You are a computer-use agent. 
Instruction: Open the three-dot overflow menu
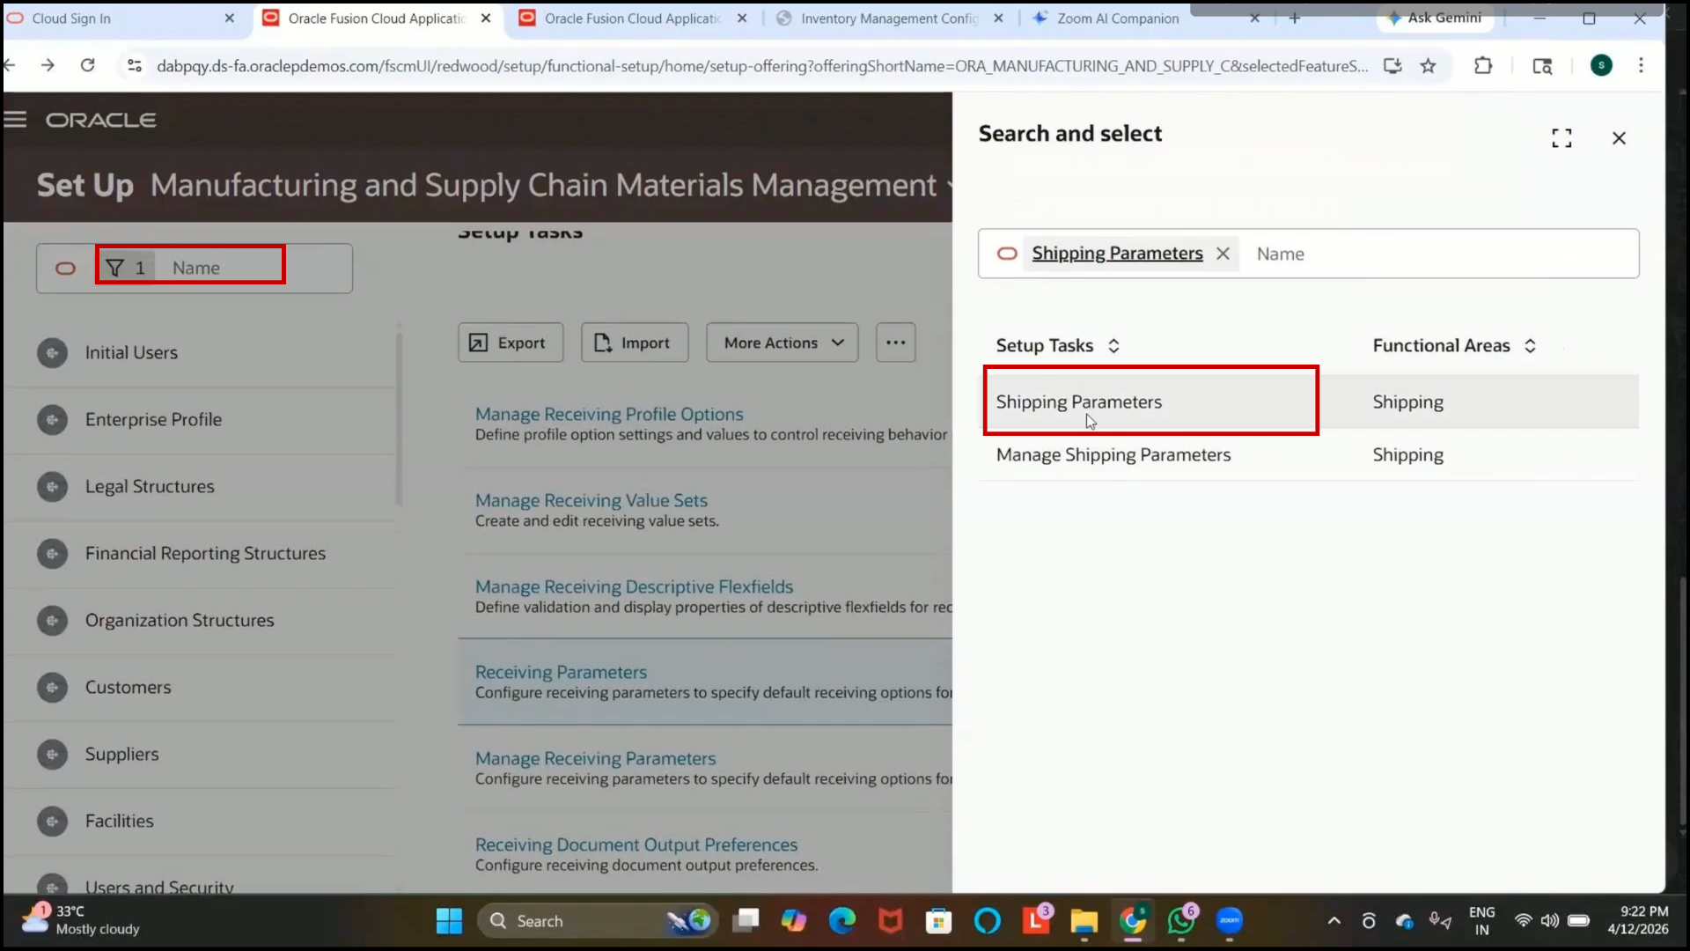pos(896,343)
